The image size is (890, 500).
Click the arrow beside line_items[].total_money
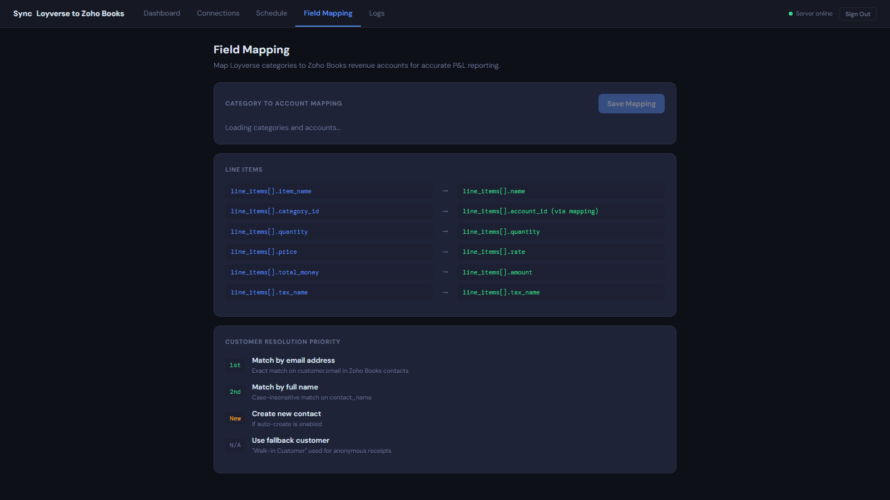(445, 272)
